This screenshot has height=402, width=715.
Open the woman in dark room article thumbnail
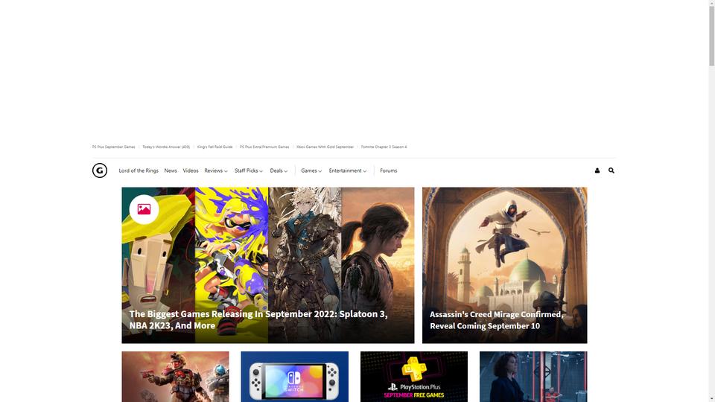[533, 377]
